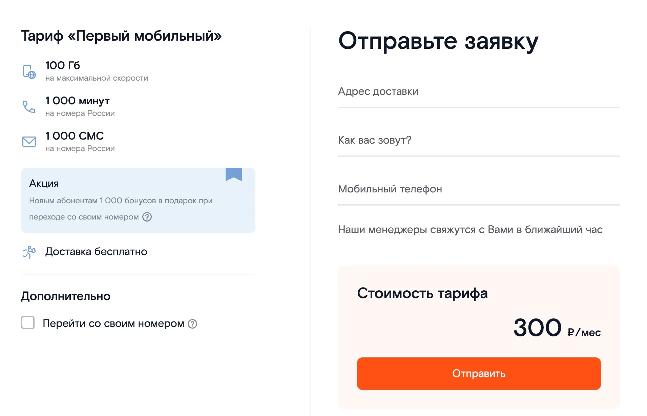Click the 300 ₽/мес price
This screenshot has height=416, width=647.
click(557, 328)
